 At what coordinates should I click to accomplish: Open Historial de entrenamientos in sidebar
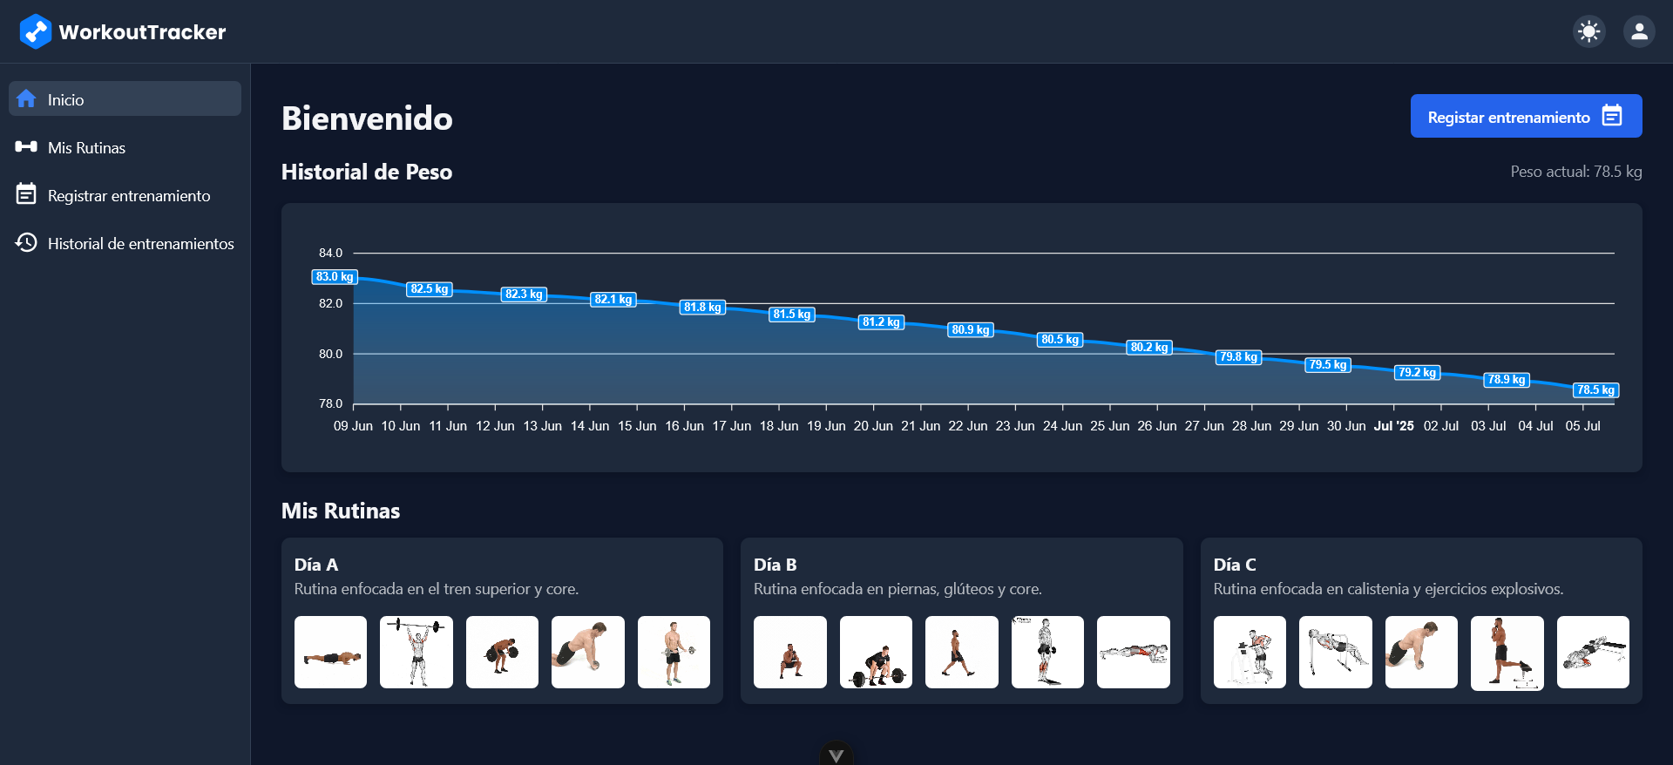(125, 243)
